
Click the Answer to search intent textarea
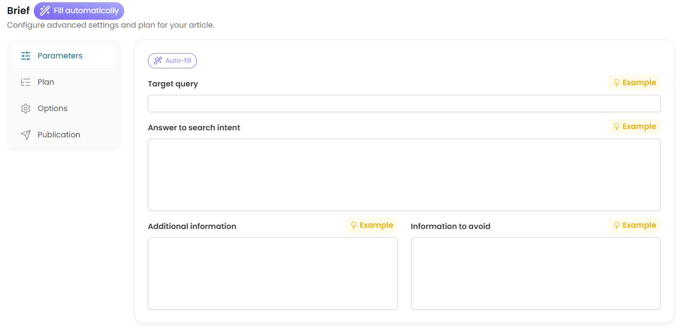pyautogui.click(x=404, y=174)
